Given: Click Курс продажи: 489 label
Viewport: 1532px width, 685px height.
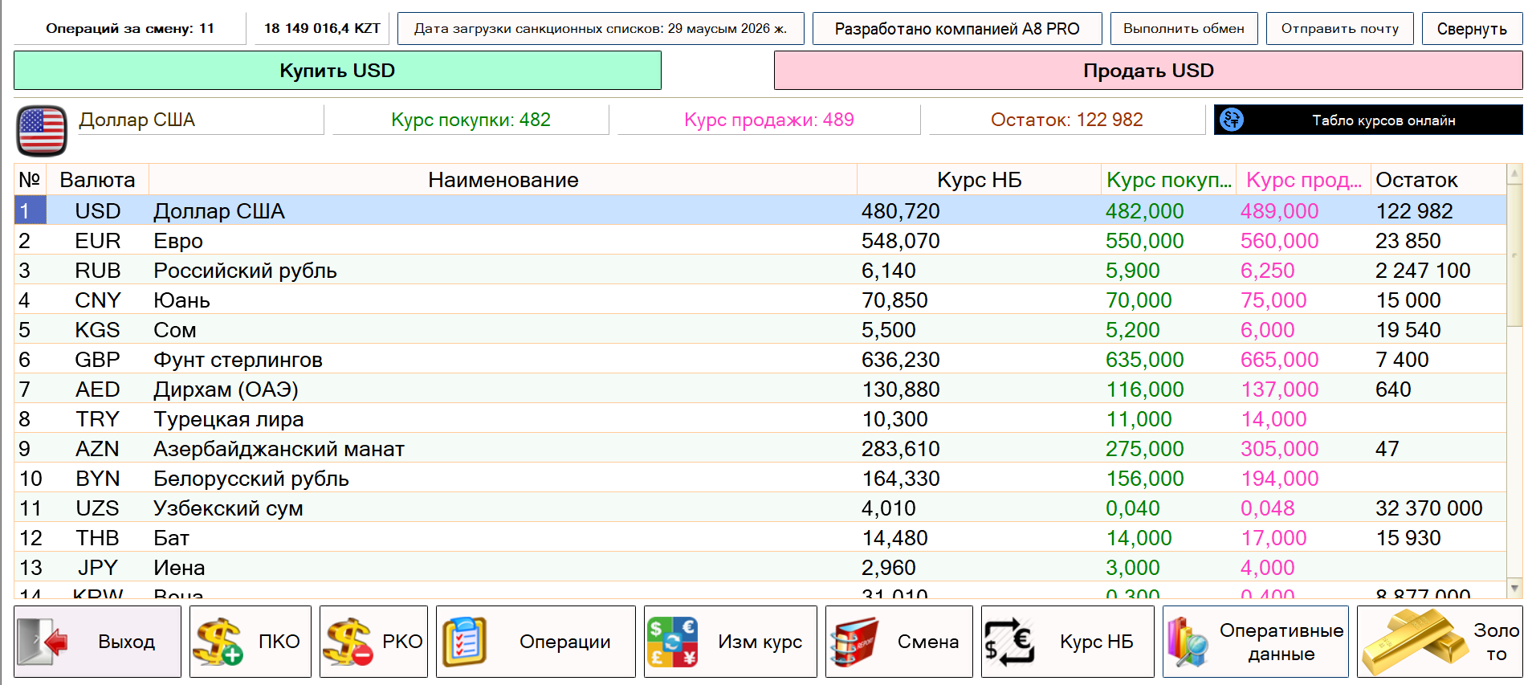Looking at the screenshot, I should coord(769,120).
